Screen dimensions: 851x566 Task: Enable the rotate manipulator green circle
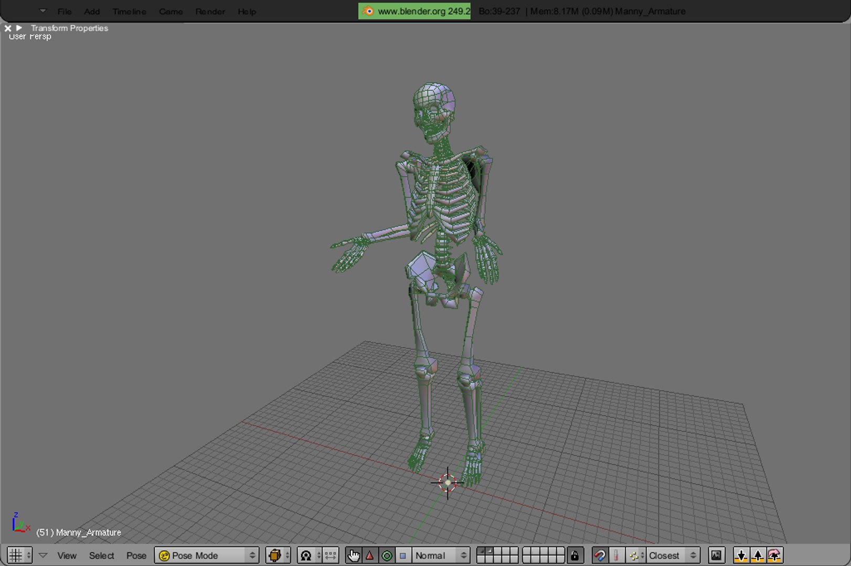tap(387, 555)
